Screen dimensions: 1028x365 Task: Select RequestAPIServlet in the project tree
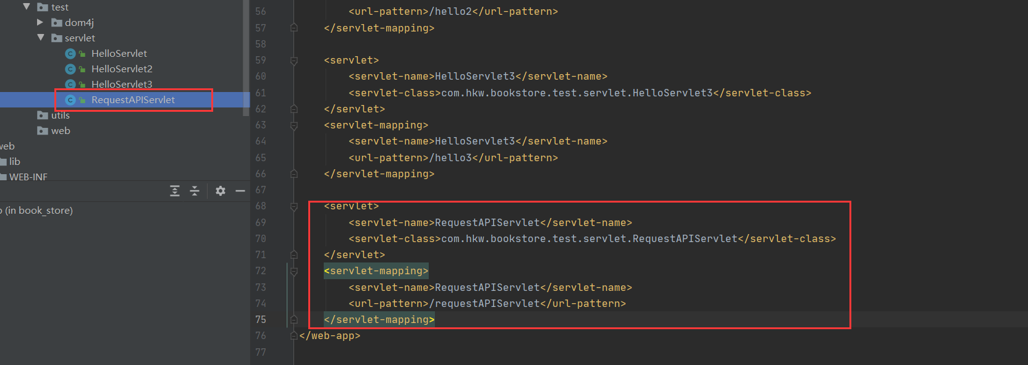[133, 100]
